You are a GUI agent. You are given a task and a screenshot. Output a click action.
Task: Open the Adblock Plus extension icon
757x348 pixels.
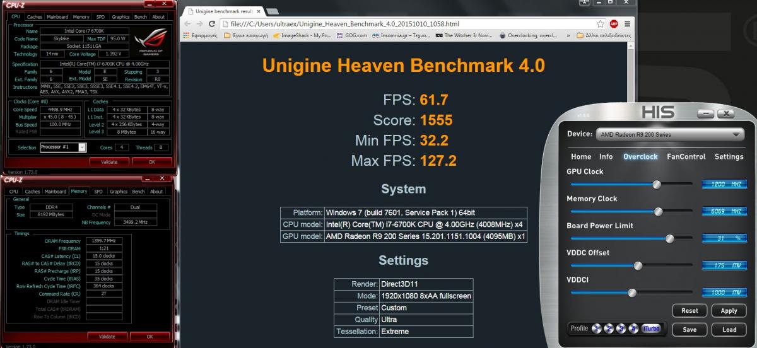(614, 24)
